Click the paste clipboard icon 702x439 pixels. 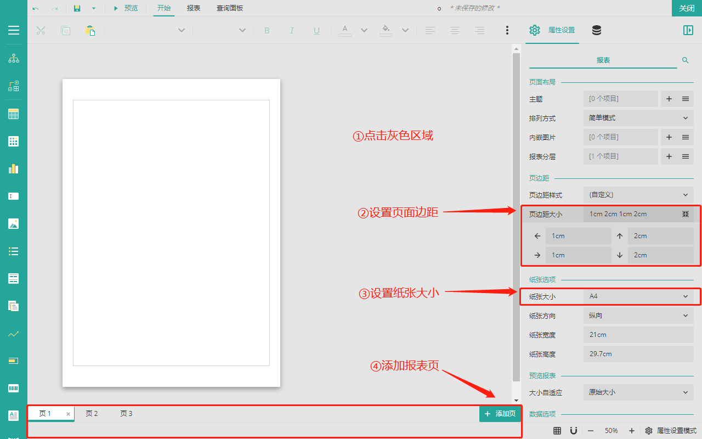[x=90, y=30]
